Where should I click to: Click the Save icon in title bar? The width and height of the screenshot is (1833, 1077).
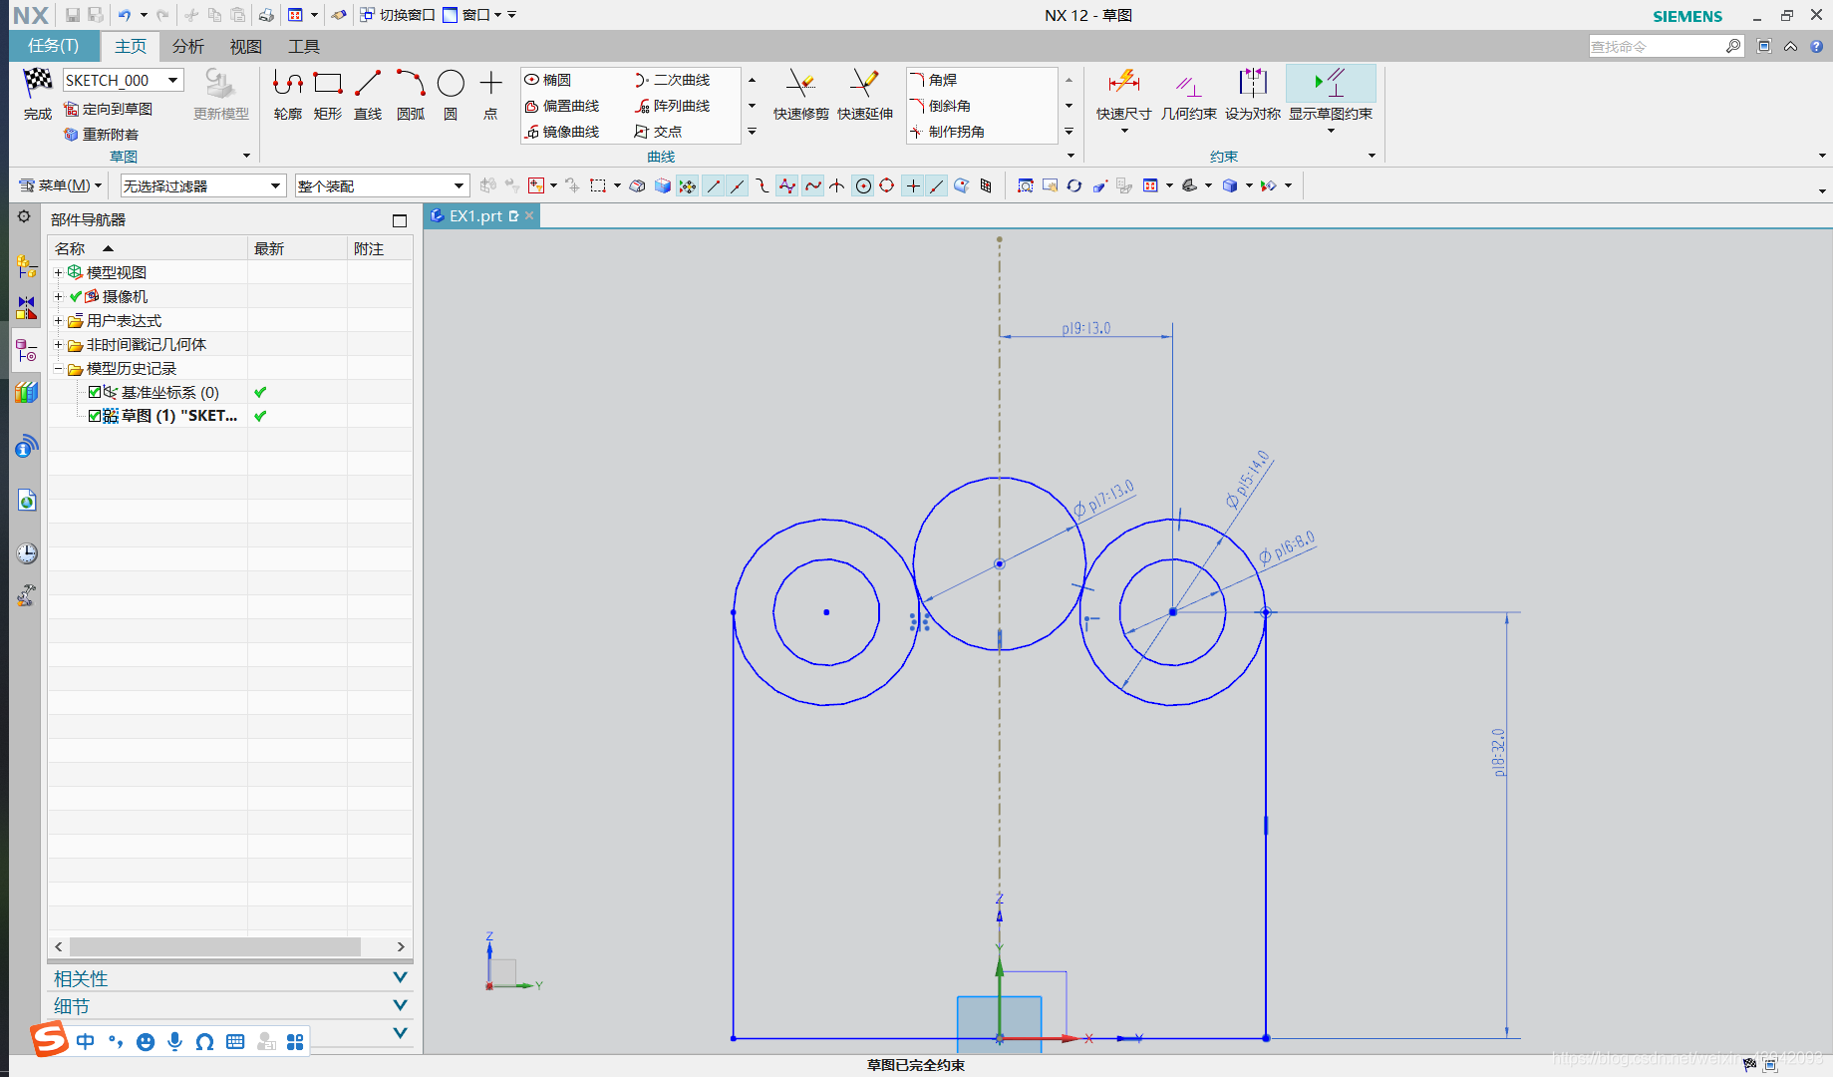[73, 15]
